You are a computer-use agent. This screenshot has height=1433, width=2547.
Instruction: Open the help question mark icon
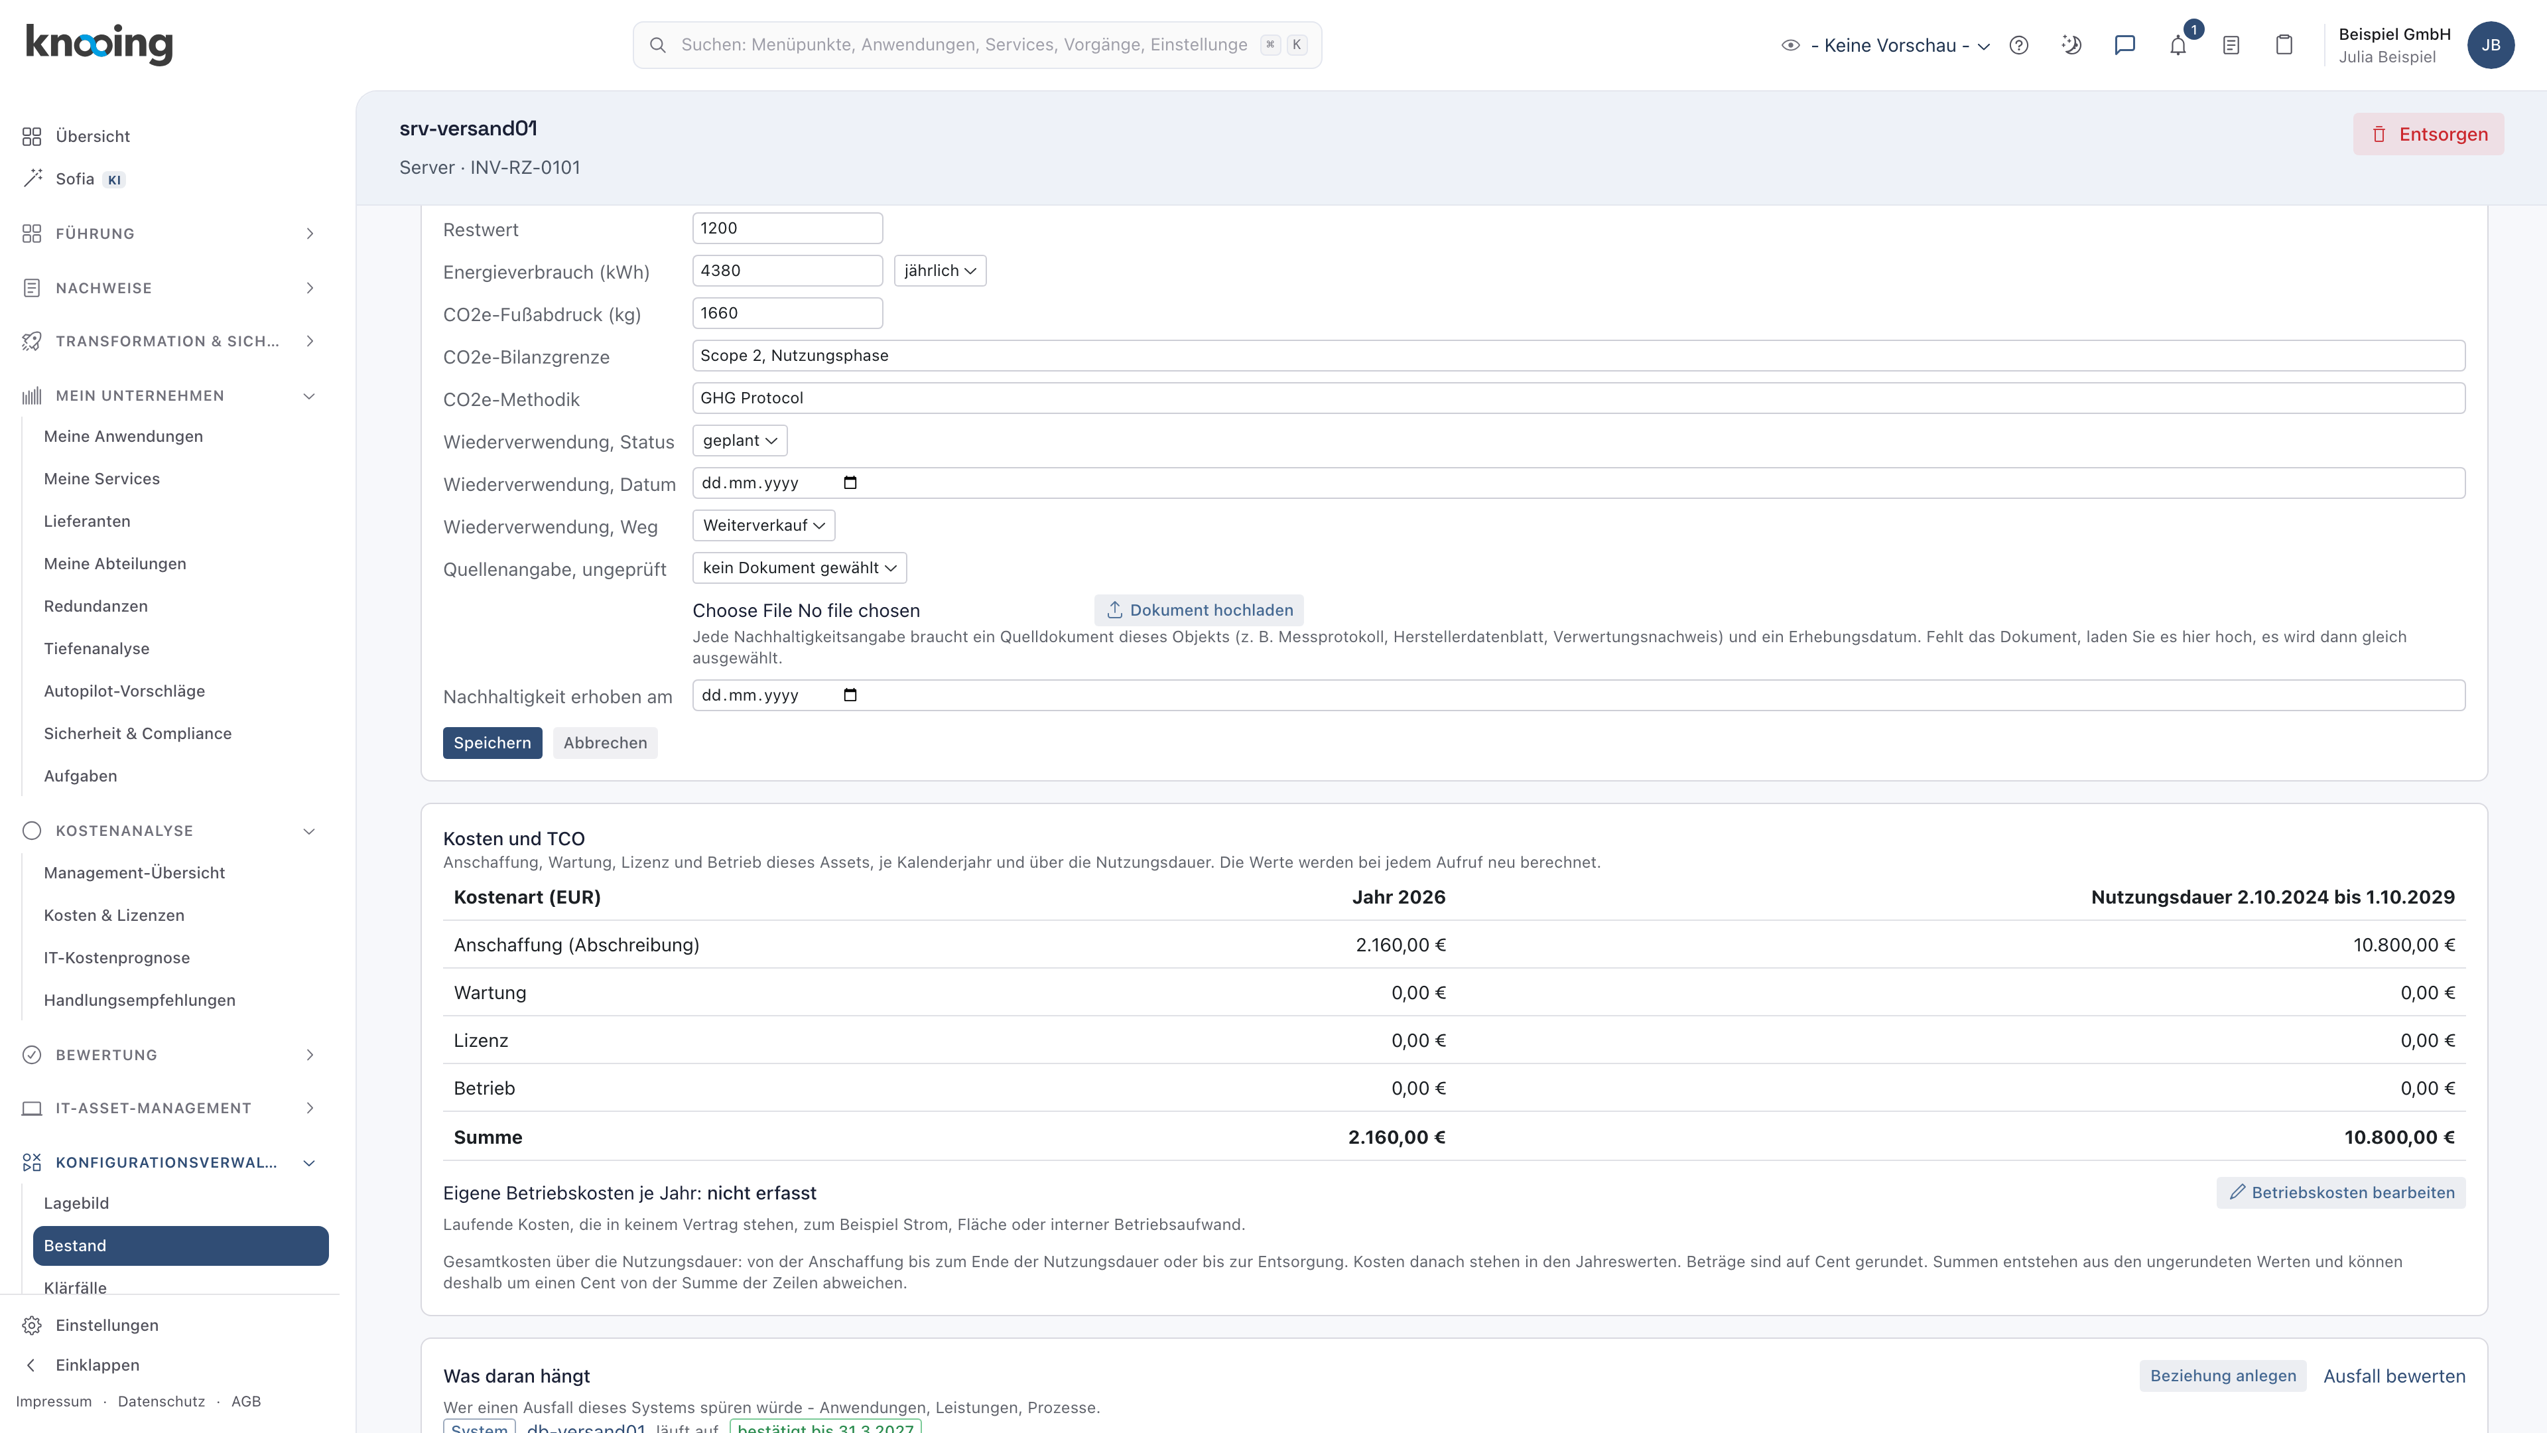2019,46
